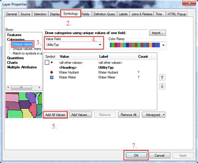Image resolution: width=198 pixels, height=163 pixels.
Task: Close the Layer Properties dialog
Action: (189, 3)
